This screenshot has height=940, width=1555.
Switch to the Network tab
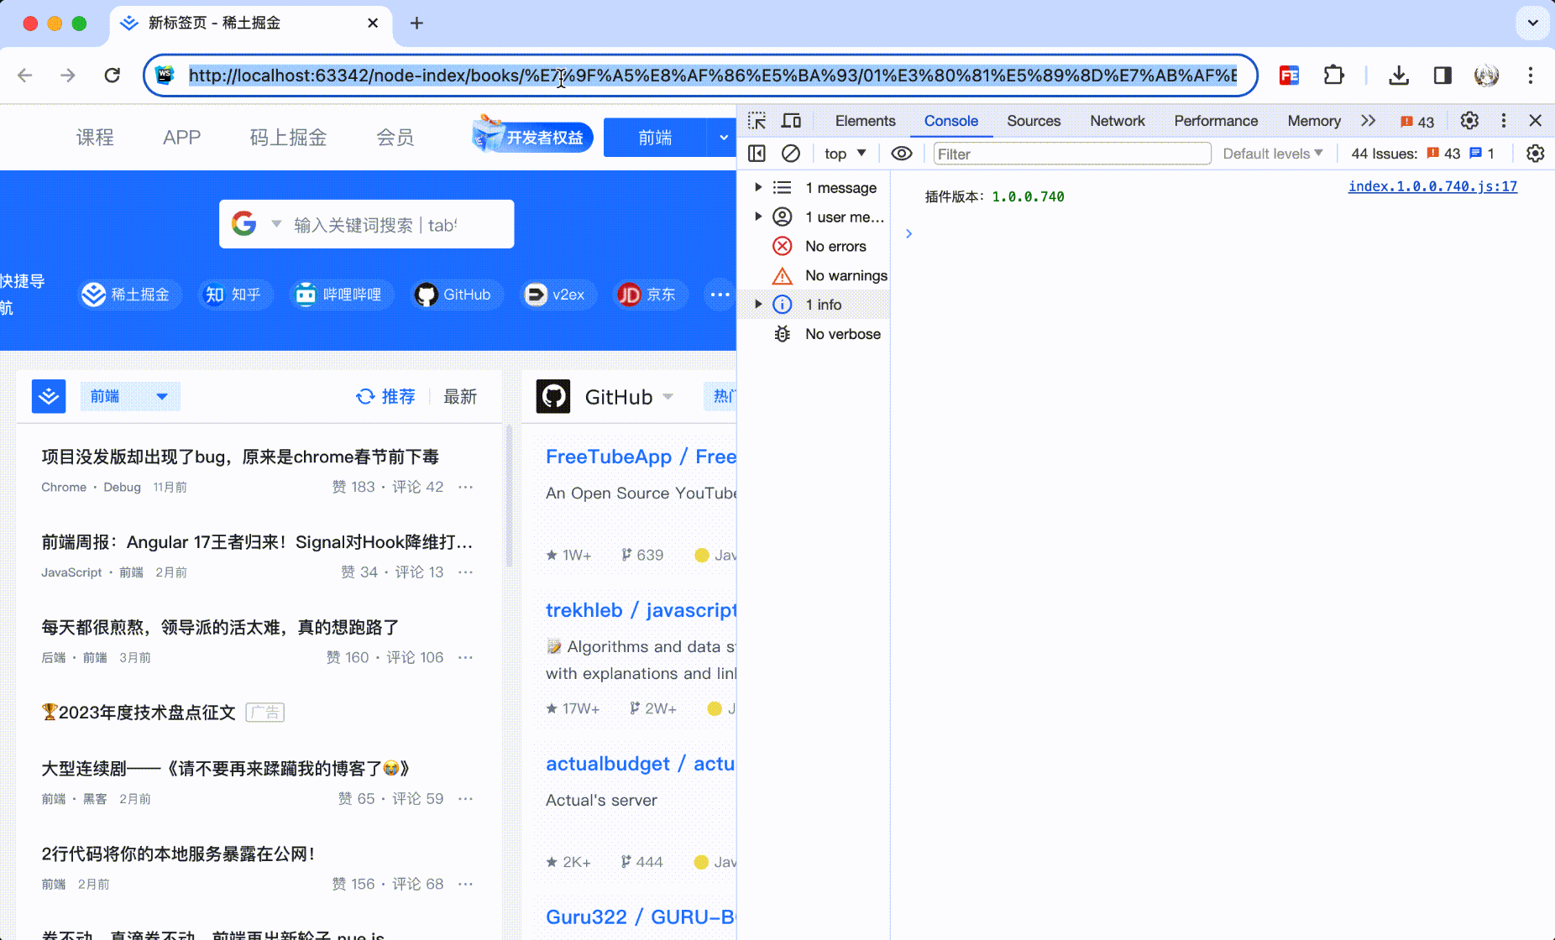point(1117,121)
